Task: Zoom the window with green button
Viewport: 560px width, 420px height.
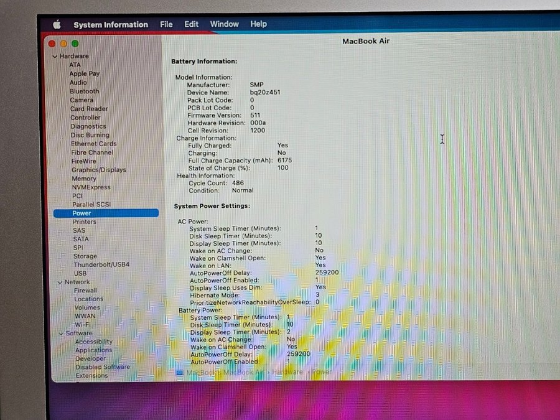Action: [x=75, y=44]
